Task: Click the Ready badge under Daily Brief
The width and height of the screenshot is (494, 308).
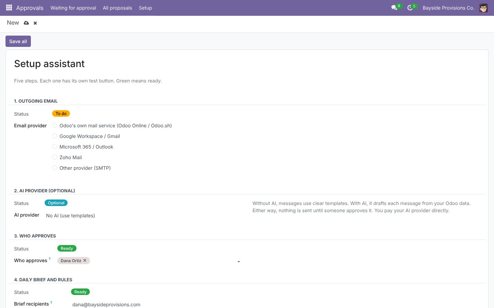Action: (80, 292)
